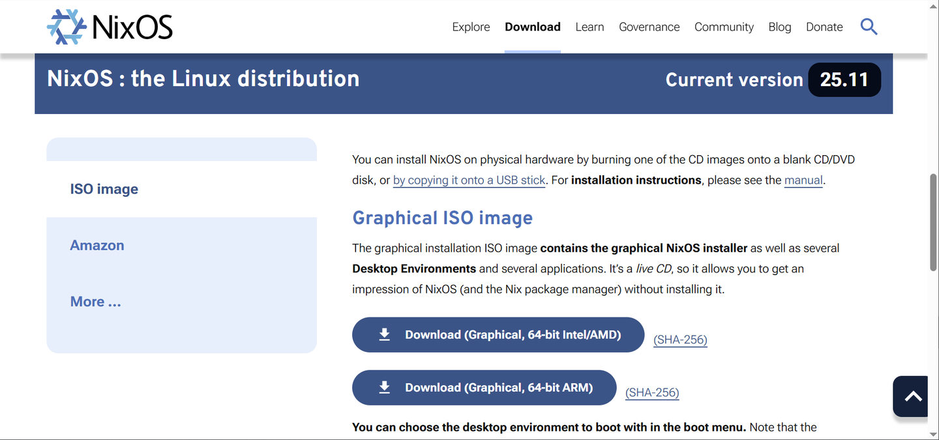Viewport: 939px width, 440px height.
Task: Open the search magnifier icon
Action: [869, 27]
